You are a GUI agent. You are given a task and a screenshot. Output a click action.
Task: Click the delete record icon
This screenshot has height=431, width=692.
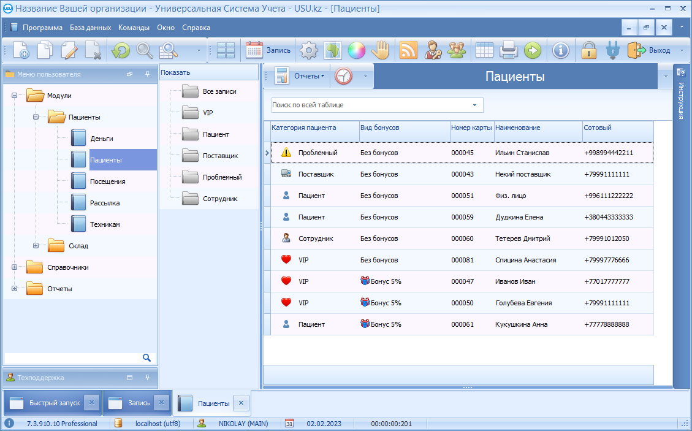(x=93, y=50)
